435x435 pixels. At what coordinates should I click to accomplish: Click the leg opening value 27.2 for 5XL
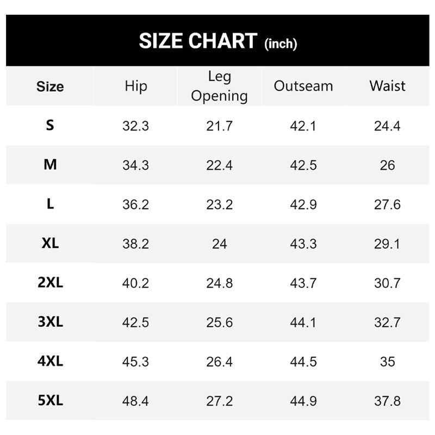pyautogui.click(x=219, y=401)
